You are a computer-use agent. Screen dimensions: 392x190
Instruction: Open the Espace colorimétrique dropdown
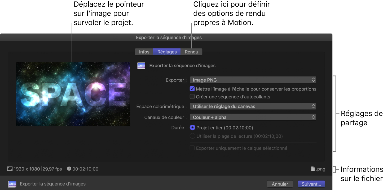pos(253,106)
